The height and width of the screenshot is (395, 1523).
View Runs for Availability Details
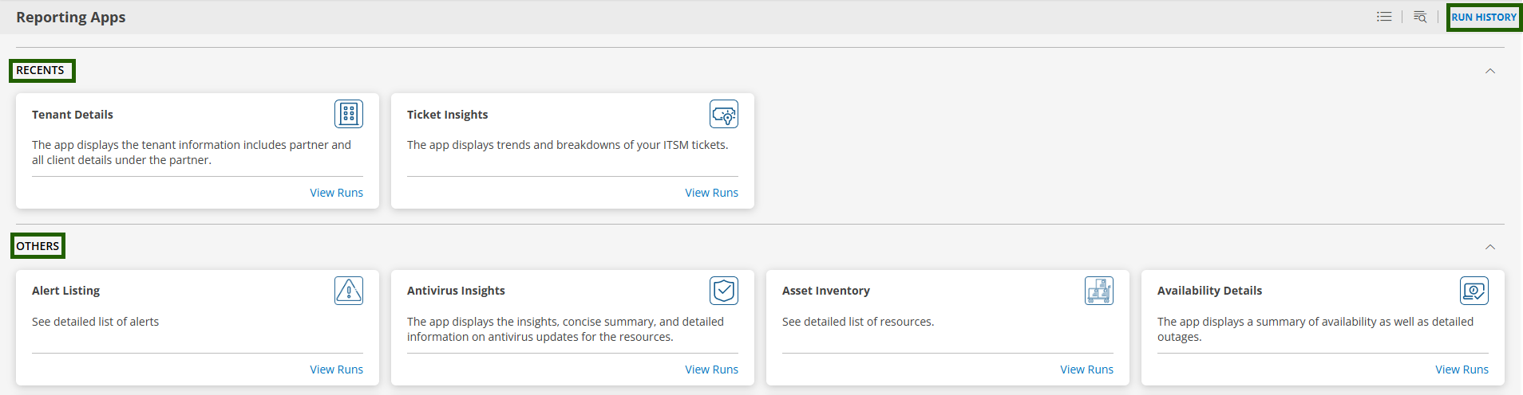1462,370
